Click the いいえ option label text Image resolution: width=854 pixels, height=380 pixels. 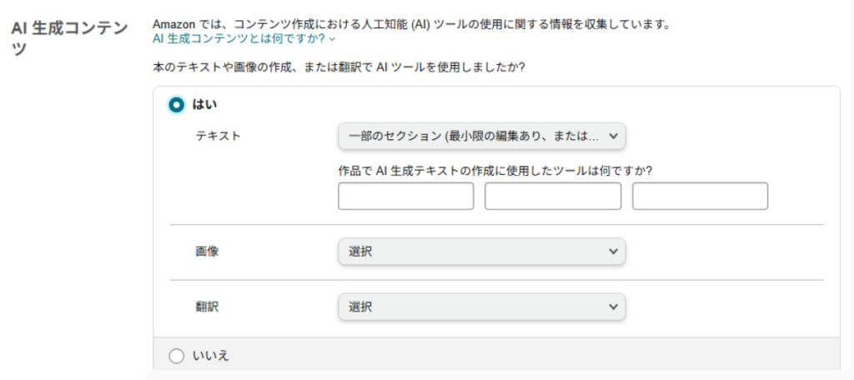coord(210,356)
